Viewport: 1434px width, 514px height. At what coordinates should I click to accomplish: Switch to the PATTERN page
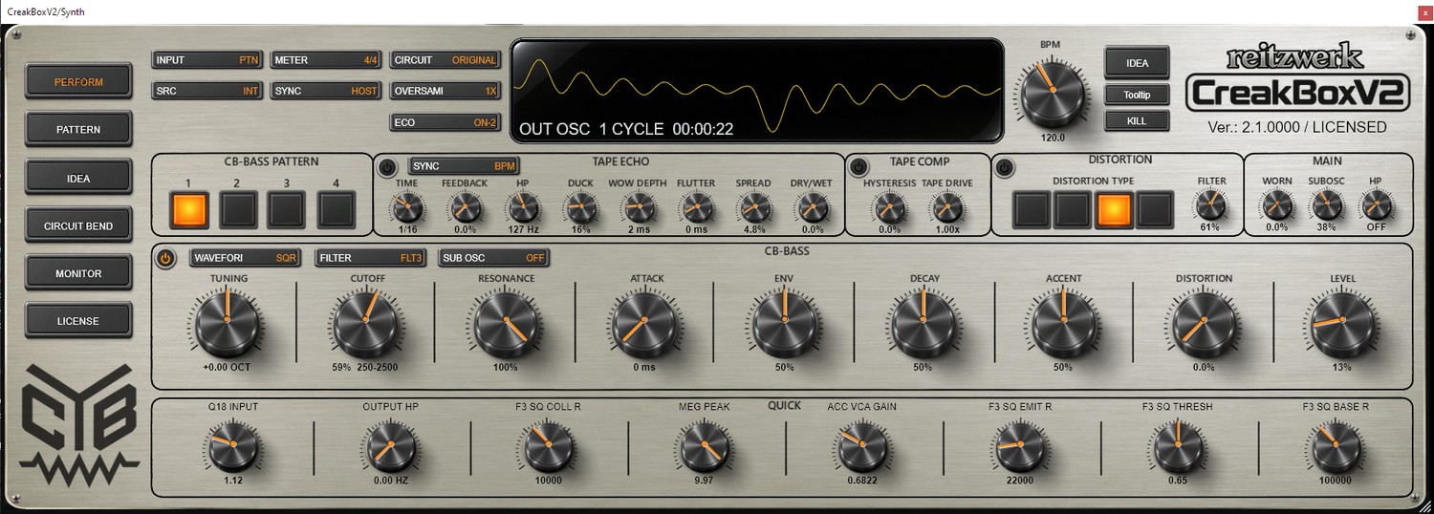(78, 130)
